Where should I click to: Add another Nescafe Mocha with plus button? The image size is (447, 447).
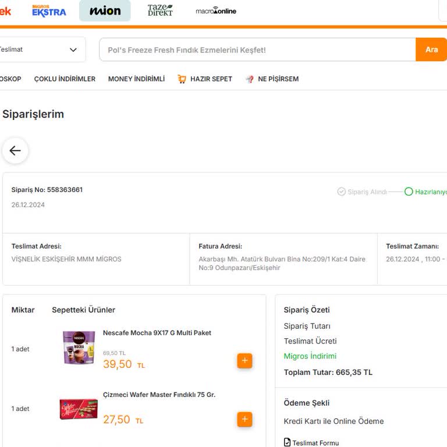244,361
